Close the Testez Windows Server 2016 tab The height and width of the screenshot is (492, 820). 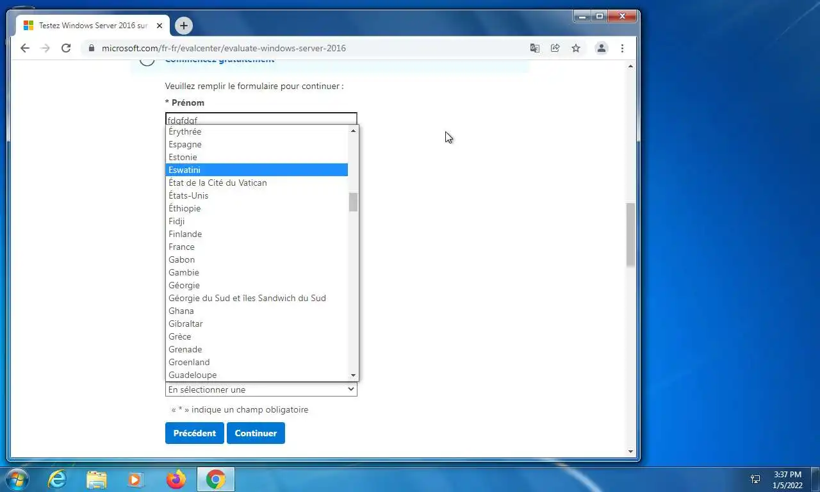(x=160, y=26)
